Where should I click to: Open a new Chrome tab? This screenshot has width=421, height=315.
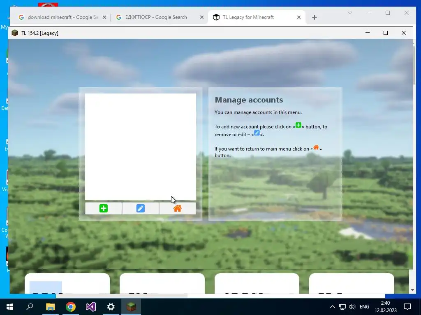click(315, 17)
